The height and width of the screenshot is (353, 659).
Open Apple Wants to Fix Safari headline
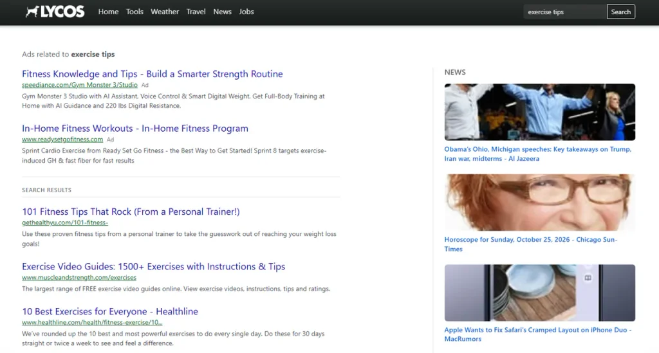[x=538, y=334]
